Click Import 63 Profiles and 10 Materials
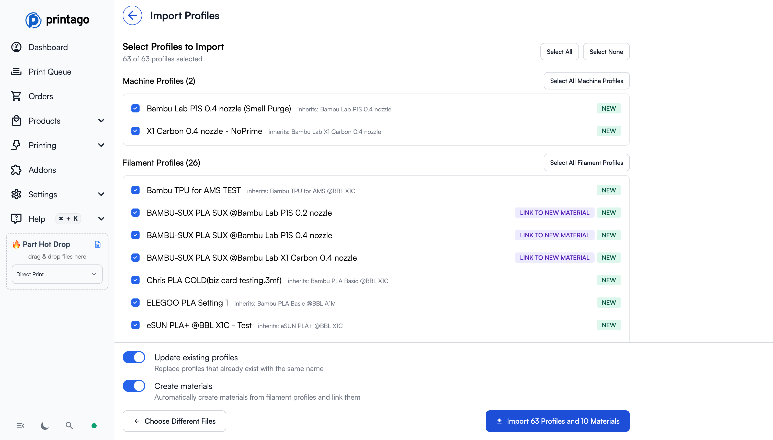This screenshot has height=440, width=773. tap(557, 421)
